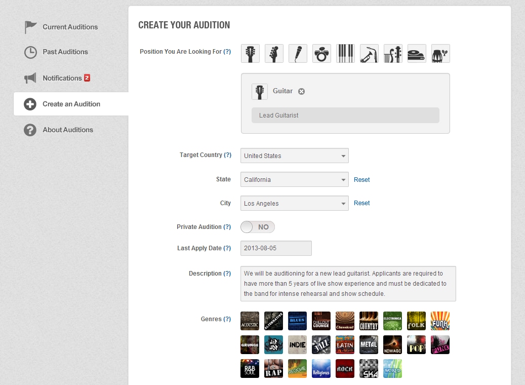Select the bass guitar position icon
The width and height of the screenshot is (525, 385).
(x=274, y=53)
